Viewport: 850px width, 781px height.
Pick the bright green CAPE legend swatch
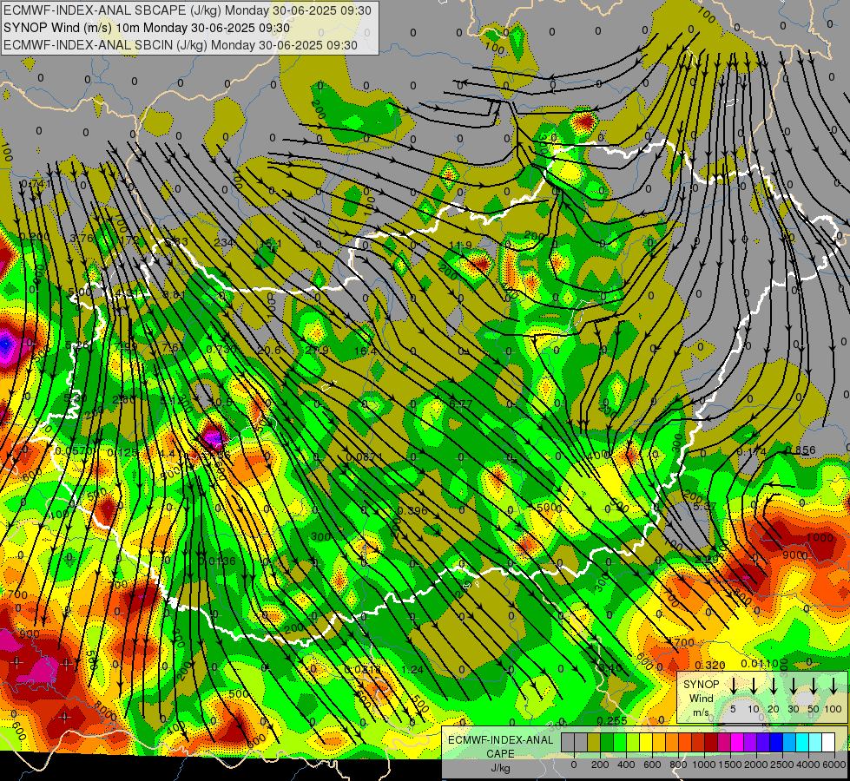click(x=620, y=742)
